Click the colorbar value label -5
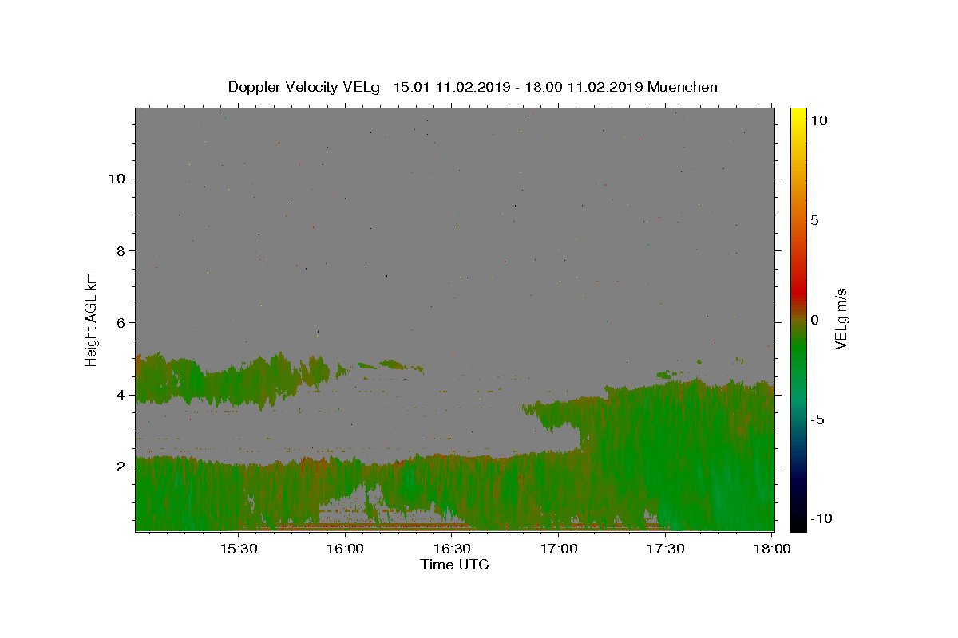Screen dimensions: 958x638 point(818,419)
